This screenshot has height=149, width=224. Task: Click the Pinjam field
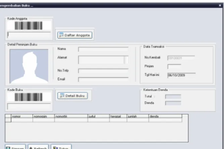click(174, 66)
